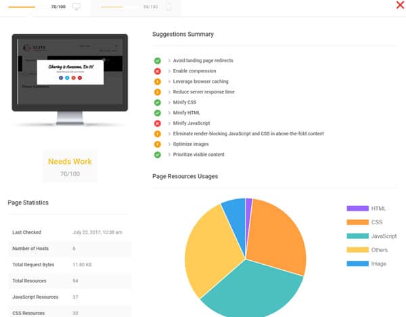Click the green check icon beside Prioritize visible content
This screenshot has width=406, height=317.
pyautogui.click(x=157, y=154)
